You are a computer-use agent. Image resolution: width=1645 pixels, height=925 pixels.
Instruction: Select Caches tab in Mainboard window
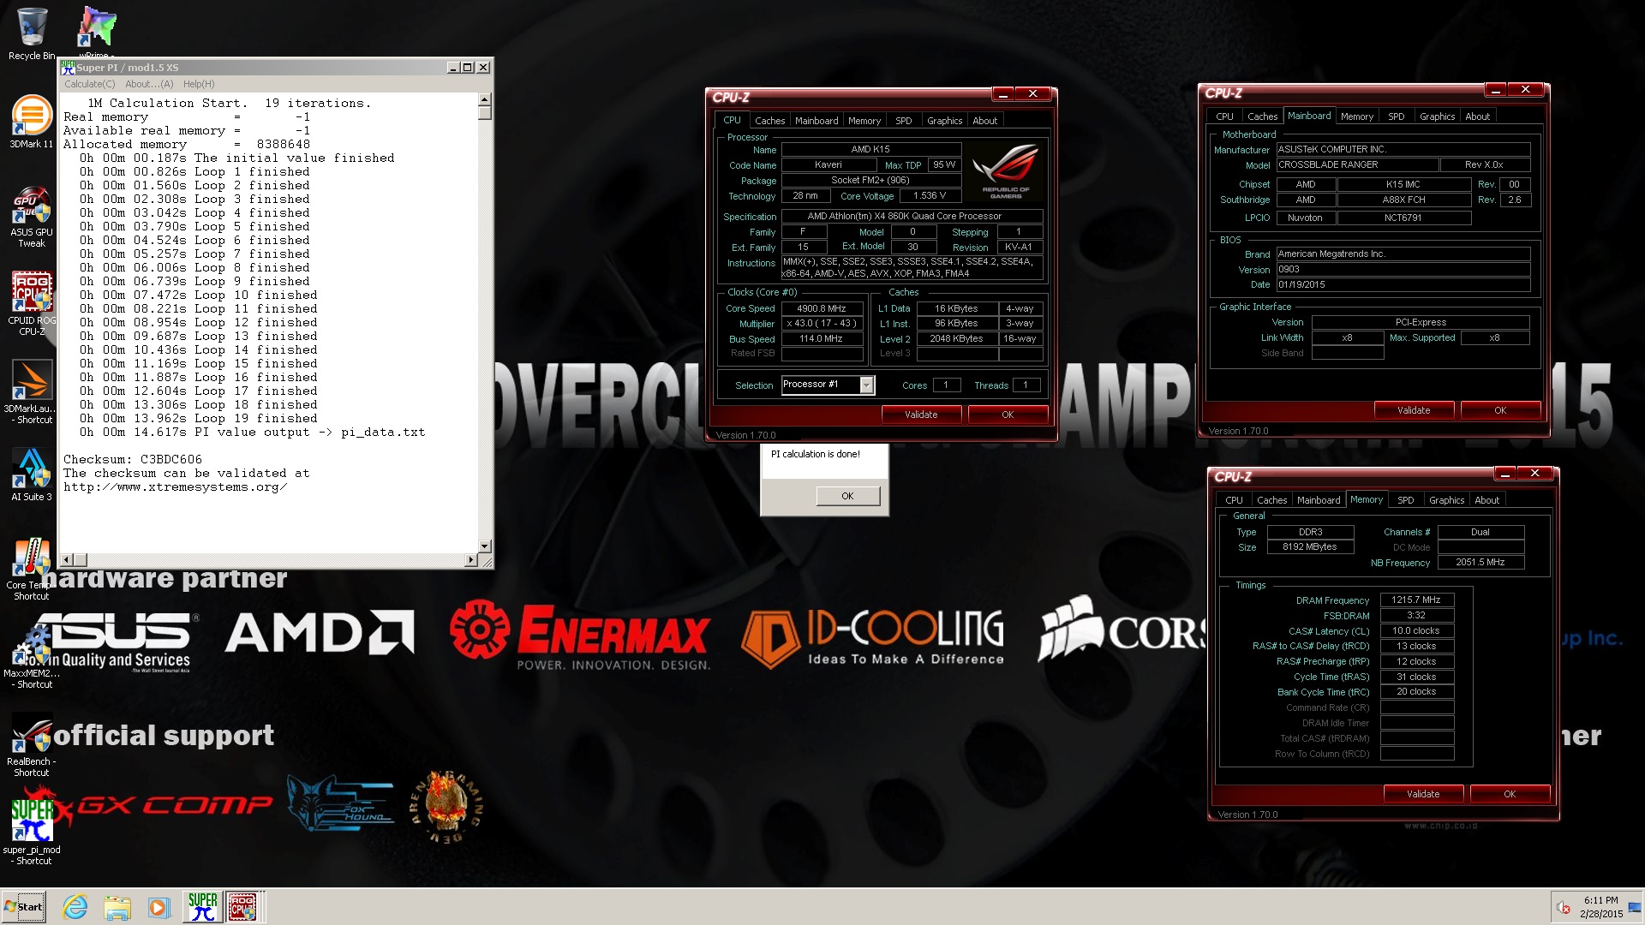click(x=1262, y=116)
